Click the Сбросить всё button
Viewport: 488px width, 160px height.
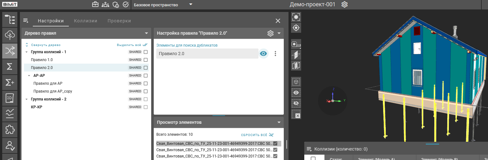click(x=257, y=135)
